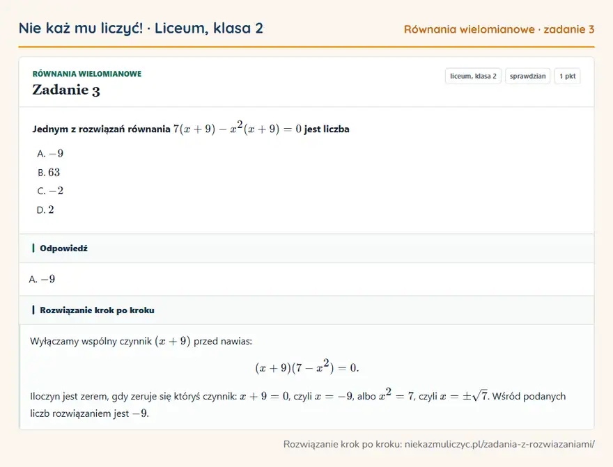Screen dimensions: 613x467
Task: Click 'Wyłączamy wspólny czynnik' explanation line
Action: coord(141,341)
